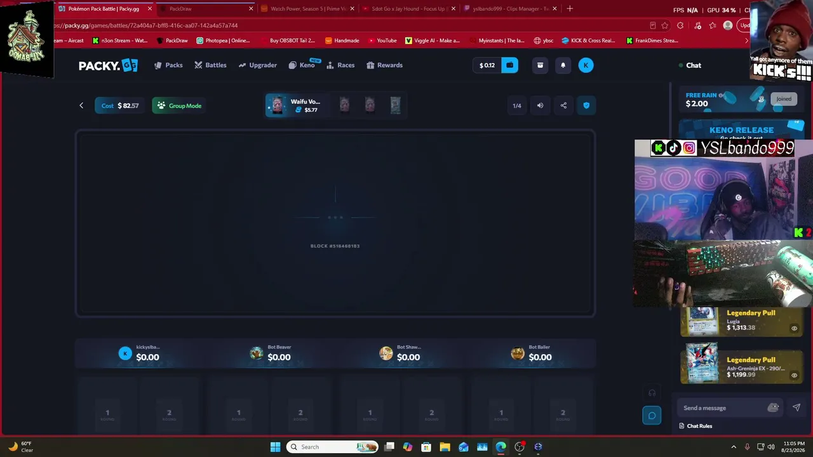Switch to Sdot Go x Jay Hound tab
The width and height of the screenshot is (813, 457).
409,9
